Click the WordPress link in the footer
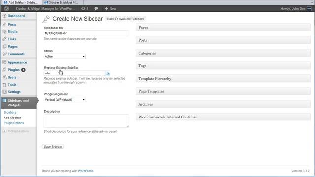Image resolution: width=315 pixels, height=177 pixels. (x=85, y=171)
